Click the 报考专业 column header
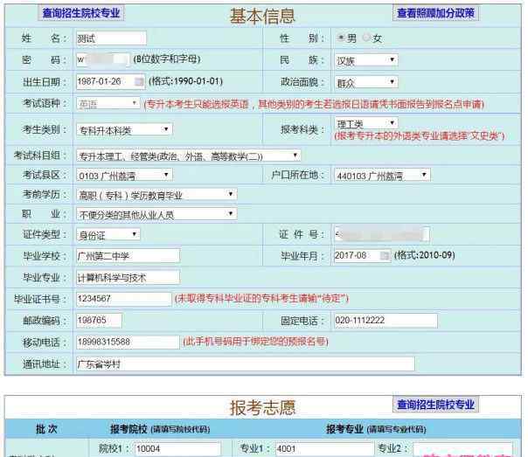 coord(376,429)
